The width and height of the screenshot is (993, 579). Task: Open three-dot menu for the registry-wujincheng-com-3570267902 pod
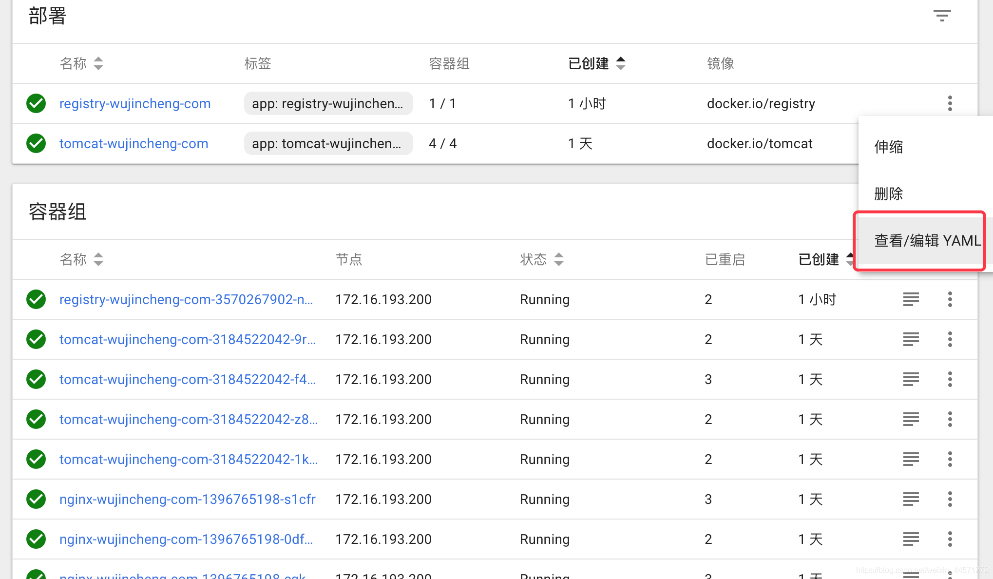point(950,299)
